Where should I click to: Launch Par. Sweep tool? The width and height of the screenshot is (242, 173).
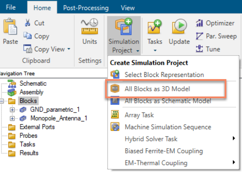pyautogui.click(x=216, y=36)
